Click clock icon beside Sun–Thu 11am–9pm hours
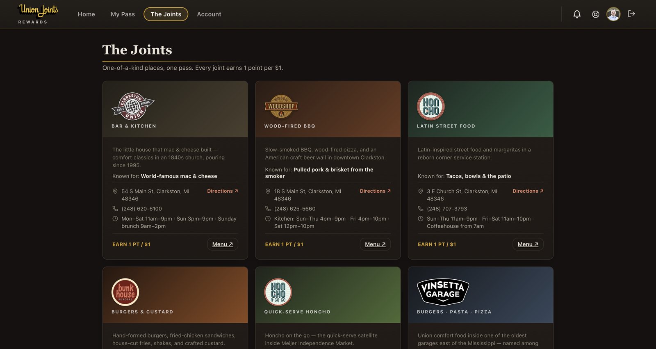Image resolution: width=656 pixels, height=349 pixels. pos(421,219)
